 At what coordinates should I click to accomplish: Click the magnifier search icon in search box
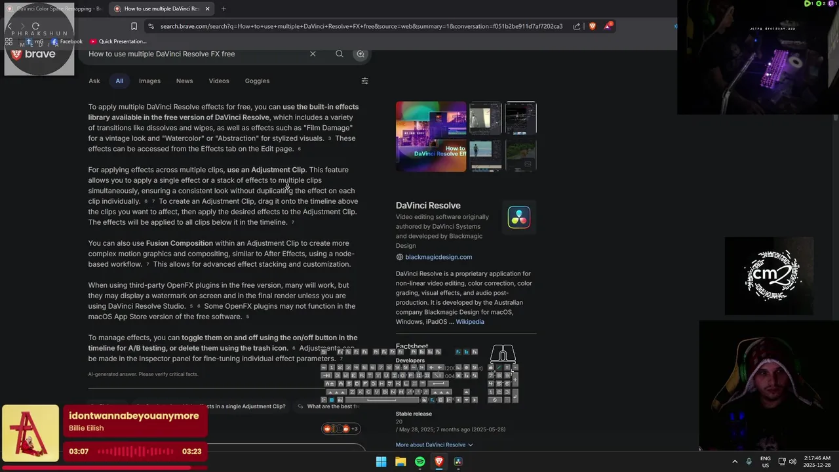pyautogui.click(x=340, y=54)
